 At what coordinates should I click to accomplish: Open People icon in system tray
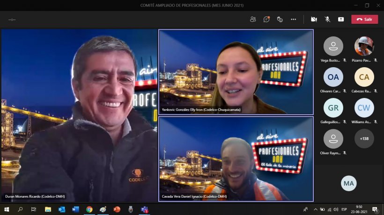pos(306,209)
